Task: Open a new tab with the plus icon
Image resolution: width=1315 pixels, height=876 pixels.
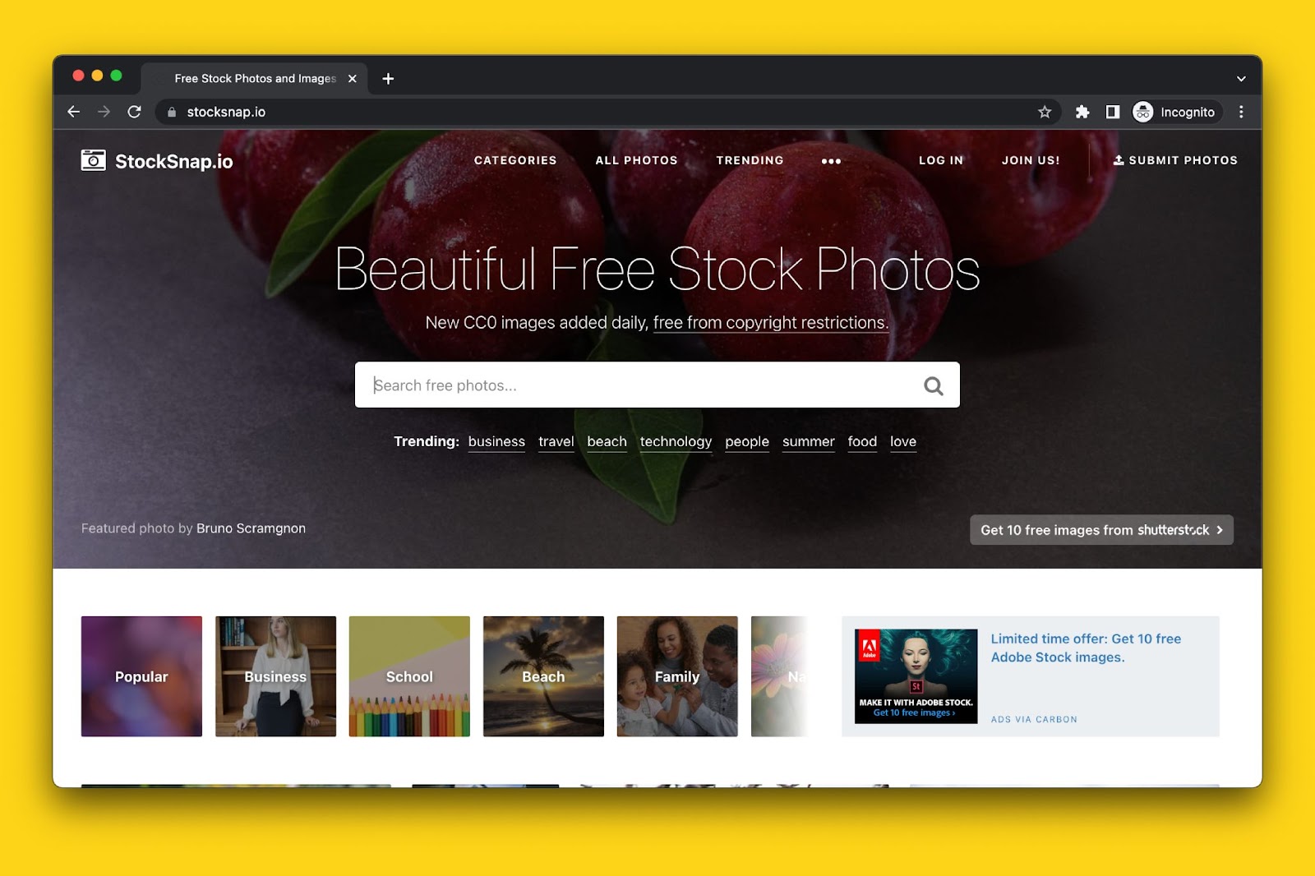Action: (x=388, y=79)
